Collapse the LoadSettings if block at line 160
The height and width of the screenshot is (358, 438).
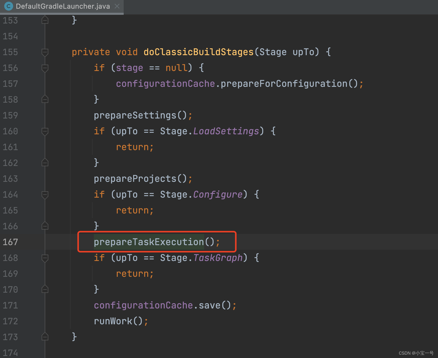[45, 132]
